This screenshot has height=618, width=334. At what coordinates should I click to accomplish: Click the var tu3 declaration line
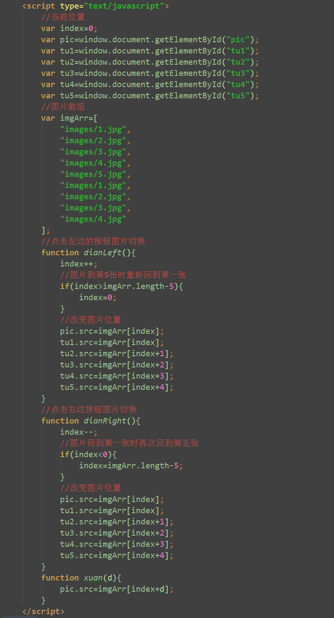click(150, 73)
